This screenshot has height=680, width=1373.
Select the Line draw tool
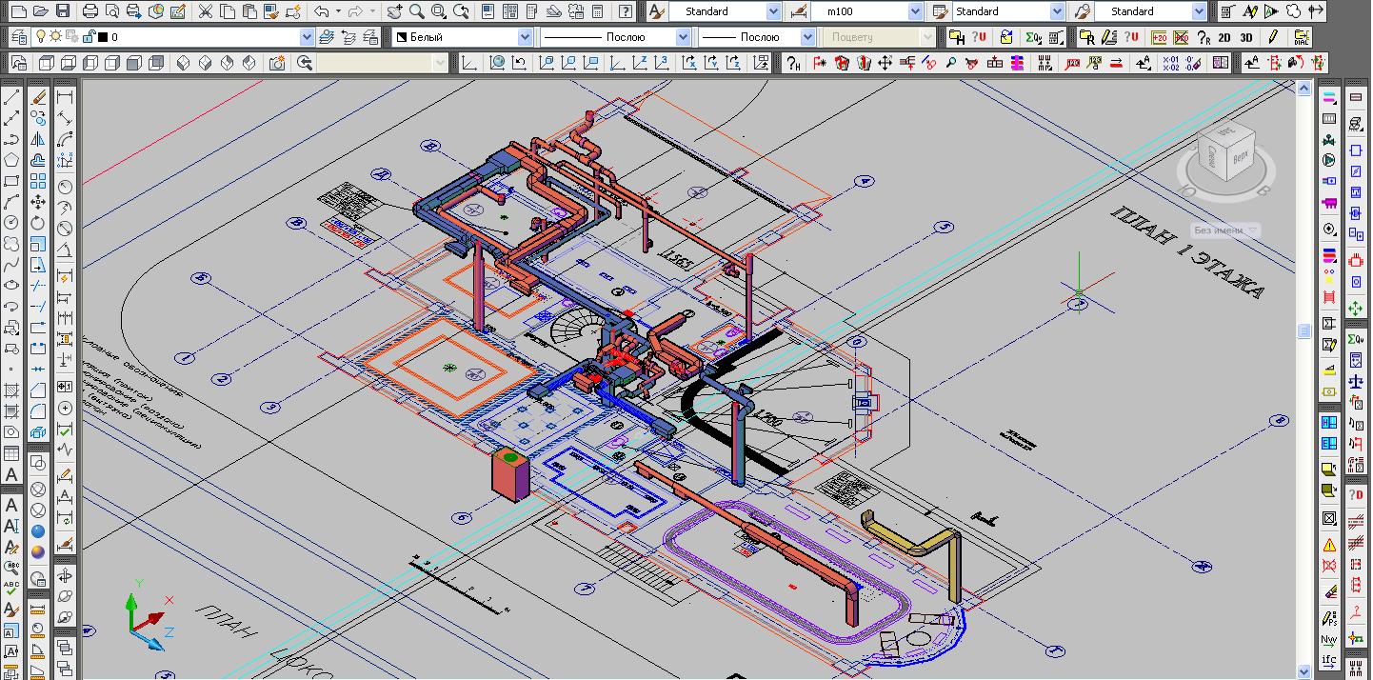coord(11,98)
